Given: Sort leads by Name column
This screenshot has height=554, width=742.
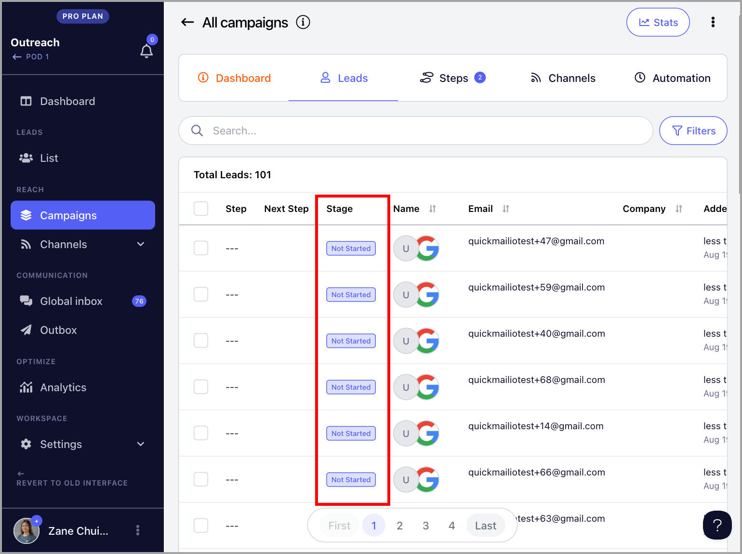Looking at the screenshot, I should click(x=433, y=209).
